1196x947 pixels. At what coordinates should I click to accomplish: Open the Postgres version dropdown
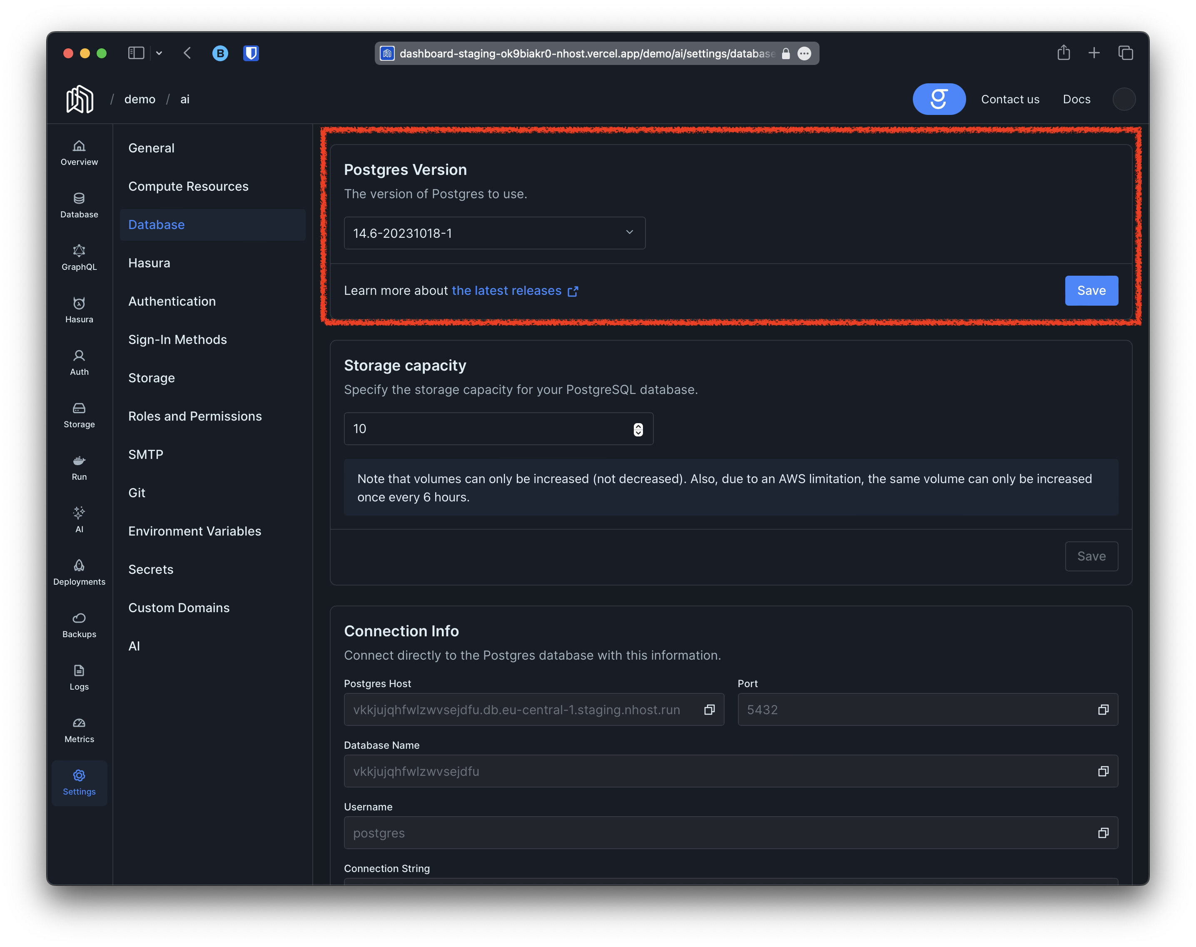pos(494,233)
